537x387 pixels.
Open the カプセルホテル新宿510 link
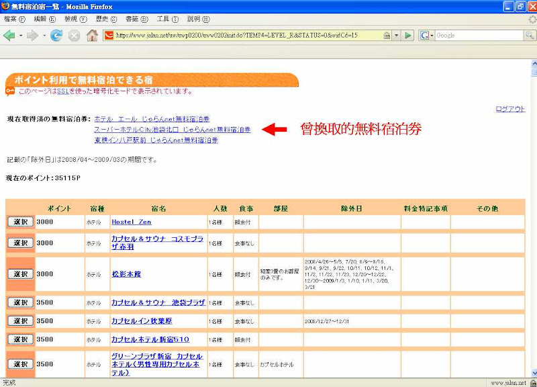point(150,339)
